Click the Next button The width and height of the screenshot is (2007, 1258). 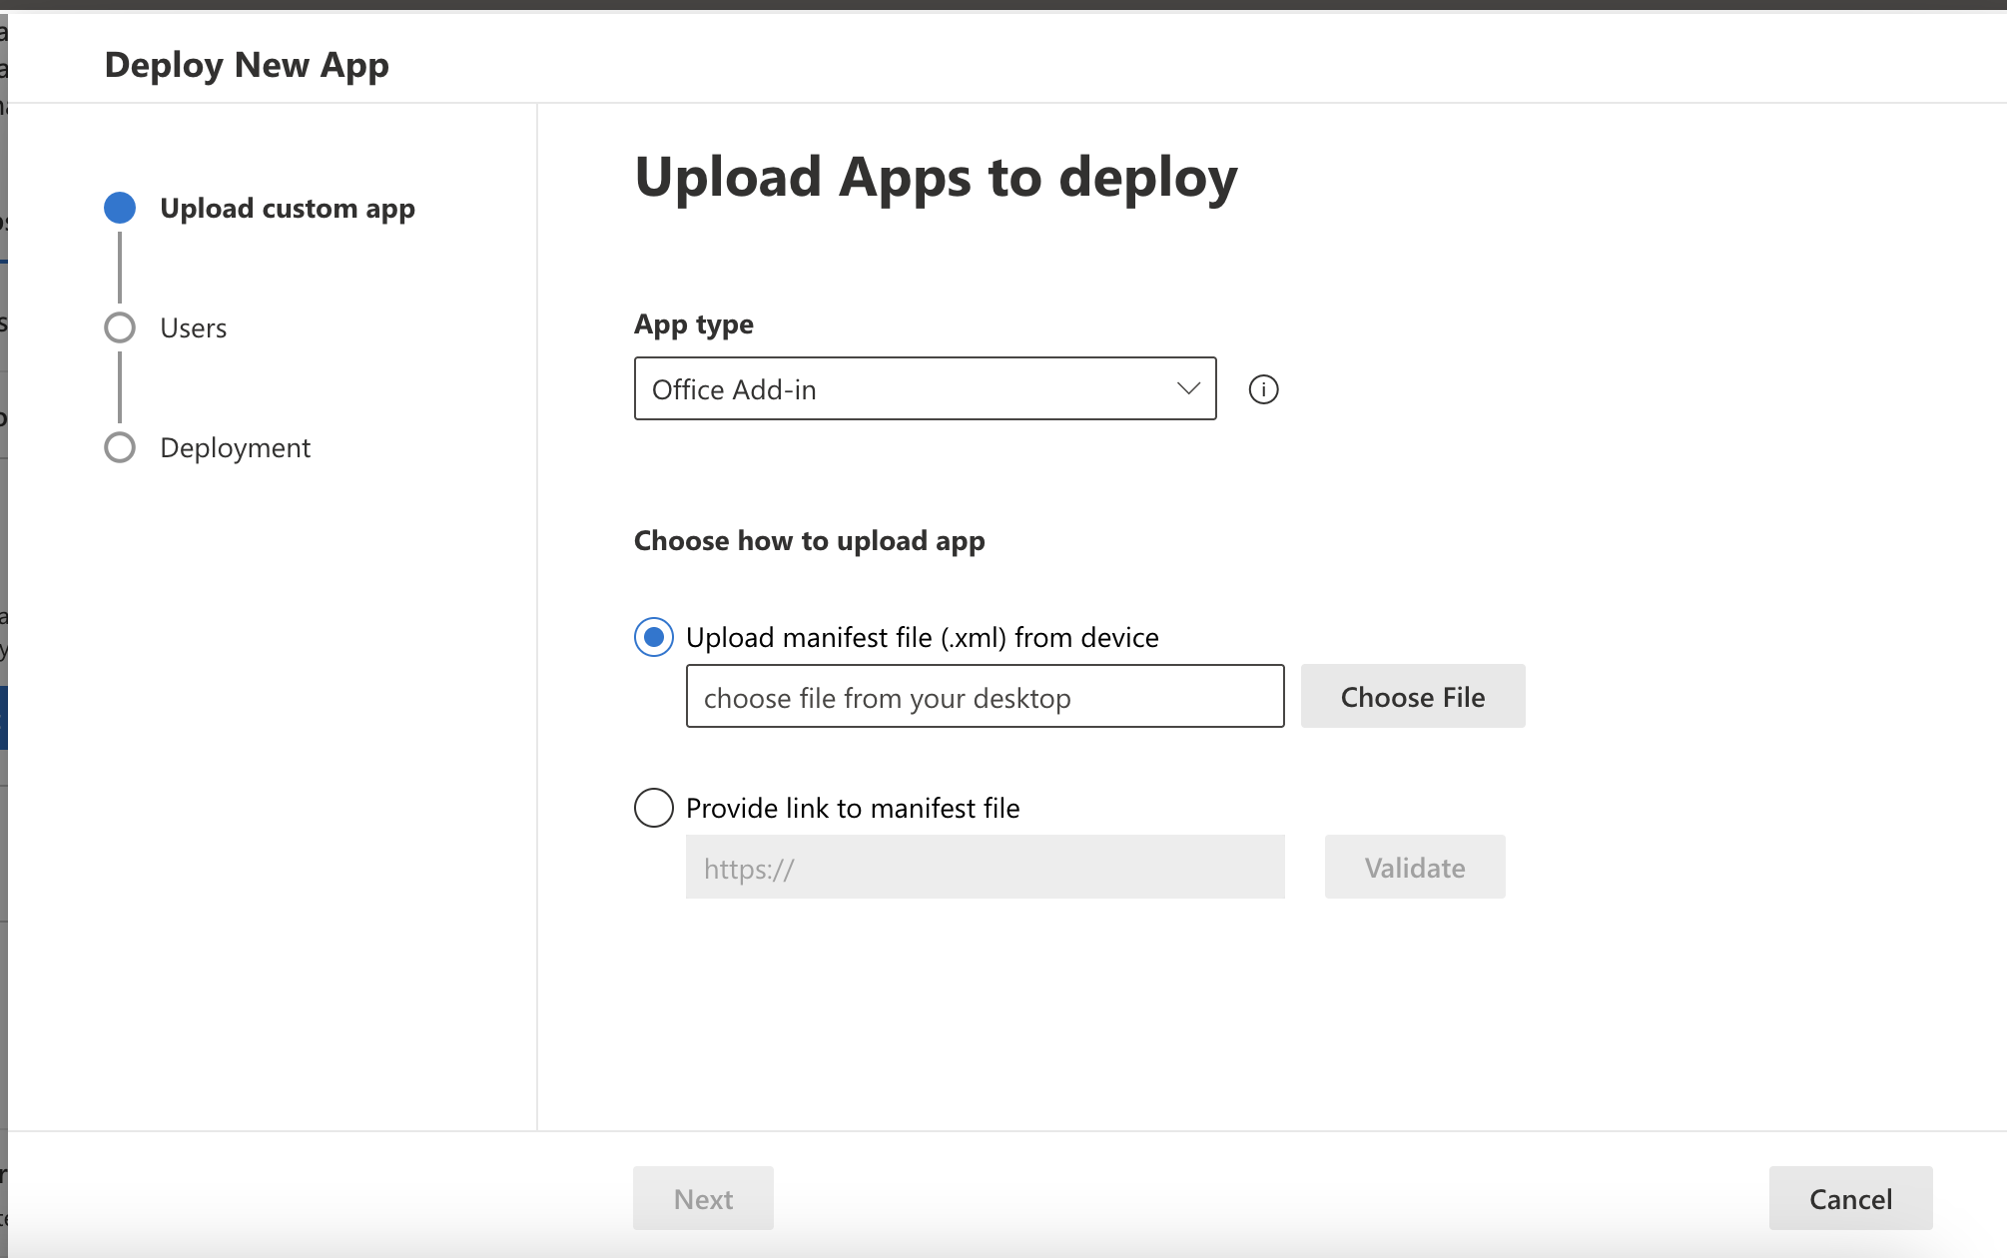[703, 1198]
